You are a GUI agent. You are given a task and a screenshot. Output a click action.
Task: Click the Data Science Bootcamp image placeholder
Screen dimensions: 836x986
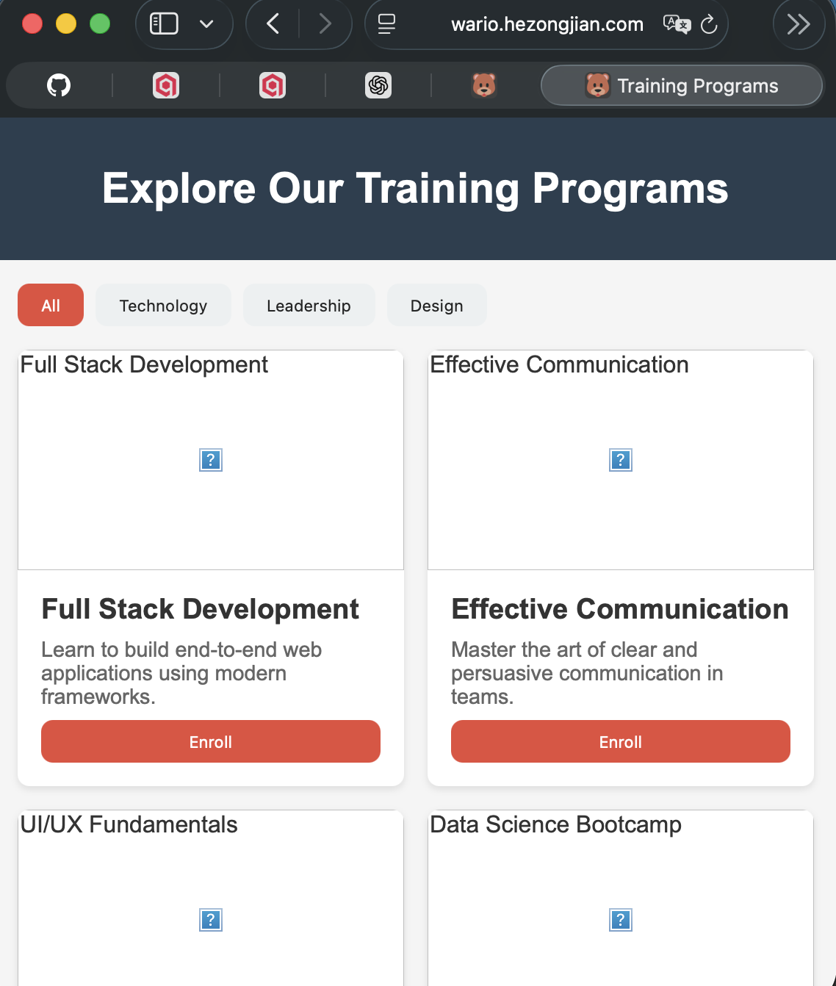[621, 920]
